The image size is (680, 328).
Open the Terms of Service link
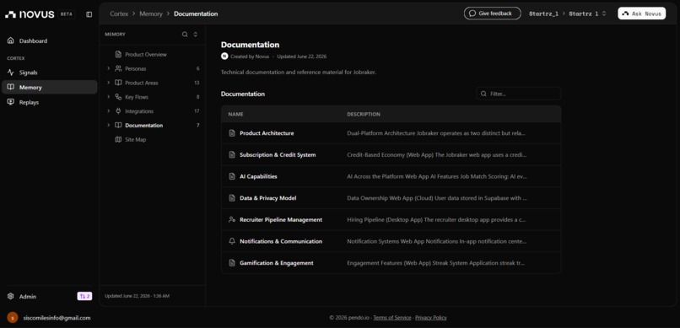point(392,318)
